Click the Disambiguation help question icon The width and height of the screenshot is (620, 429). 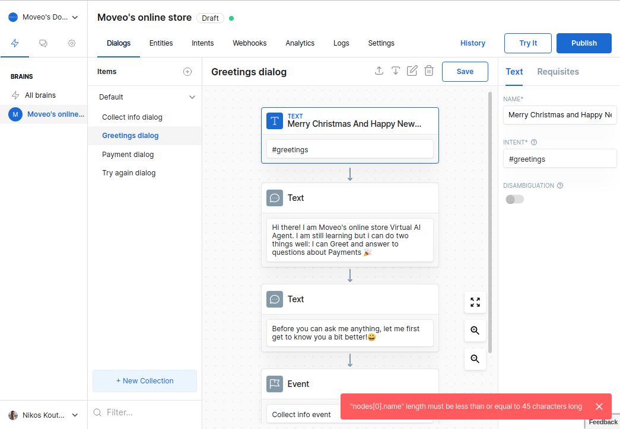click(x=560, y=185)
